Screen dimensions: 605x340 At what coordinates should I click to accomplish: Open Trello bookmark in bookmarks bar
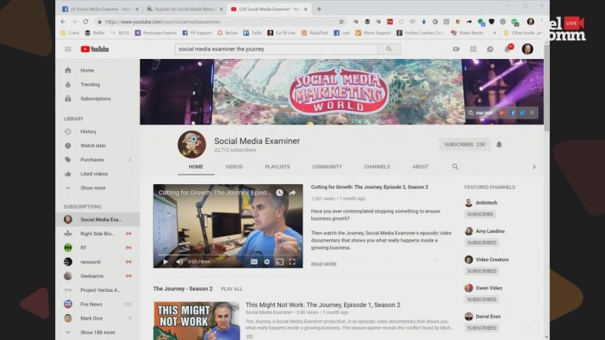[253, 33]
